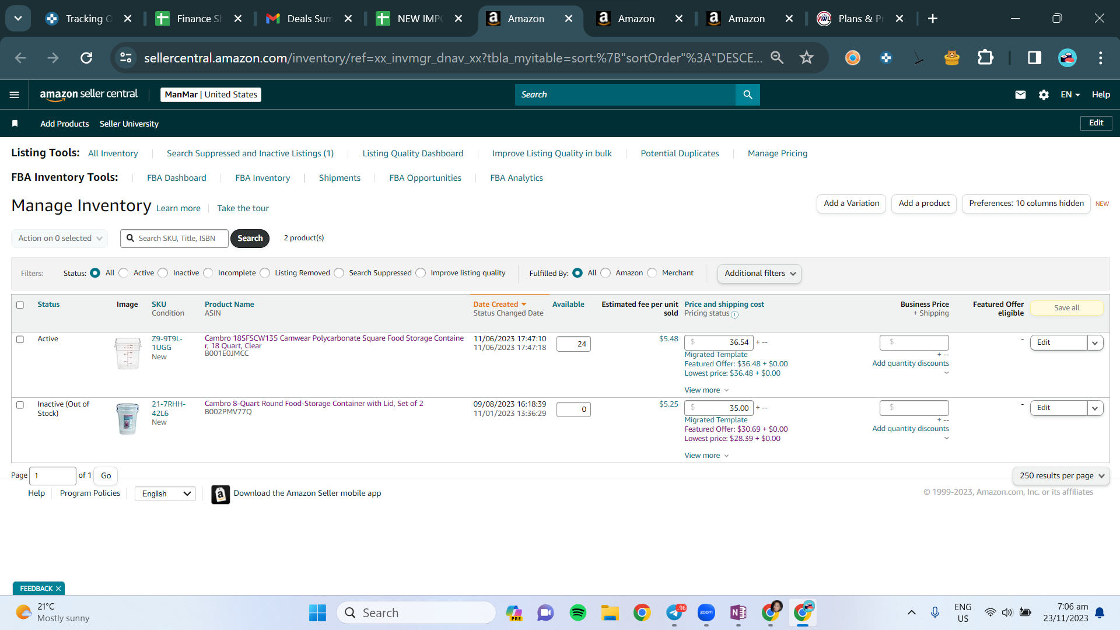Click the Pricing status info icon
The height and width of the screenshot is (630, 1120).
click(735, 315)
